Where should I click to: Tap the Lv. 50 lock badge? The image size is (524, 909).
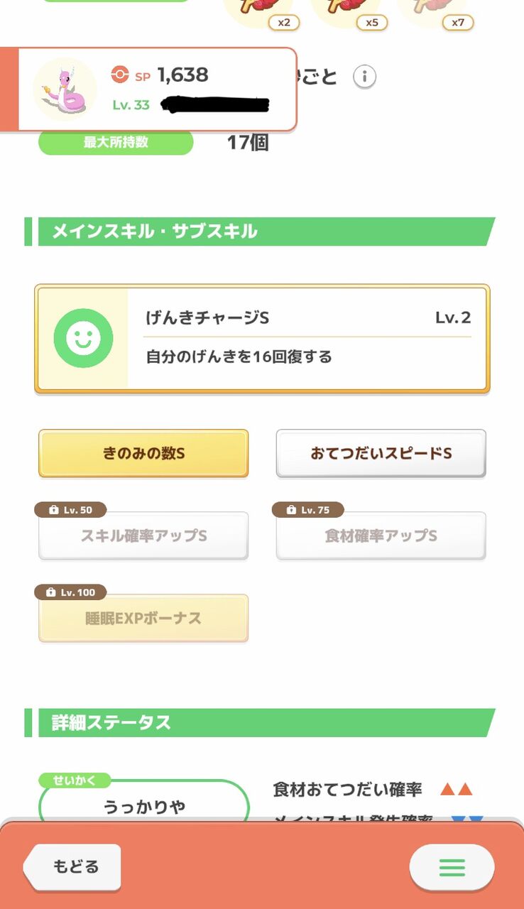[x=70, y=510]
